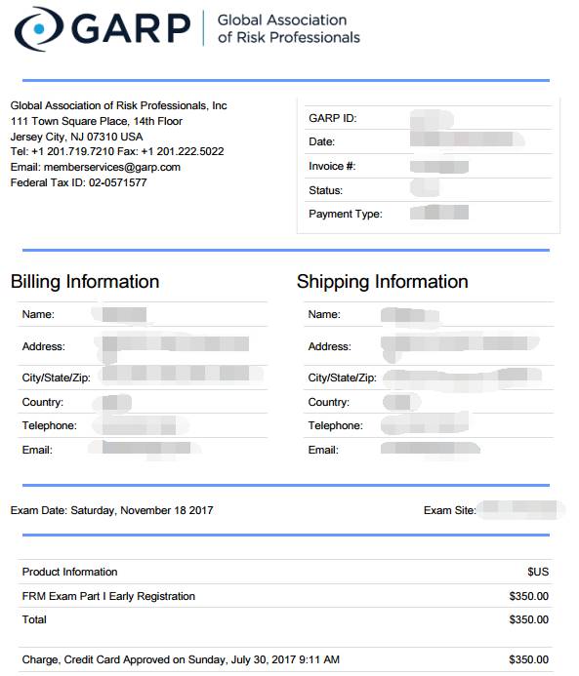579x676 pixels.
Task: Click the GARP logo swirl icon
Action: pos(39,29)
